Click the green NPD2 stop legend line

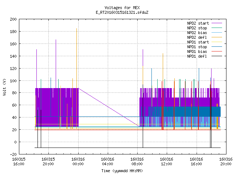(x=217, y=28)
